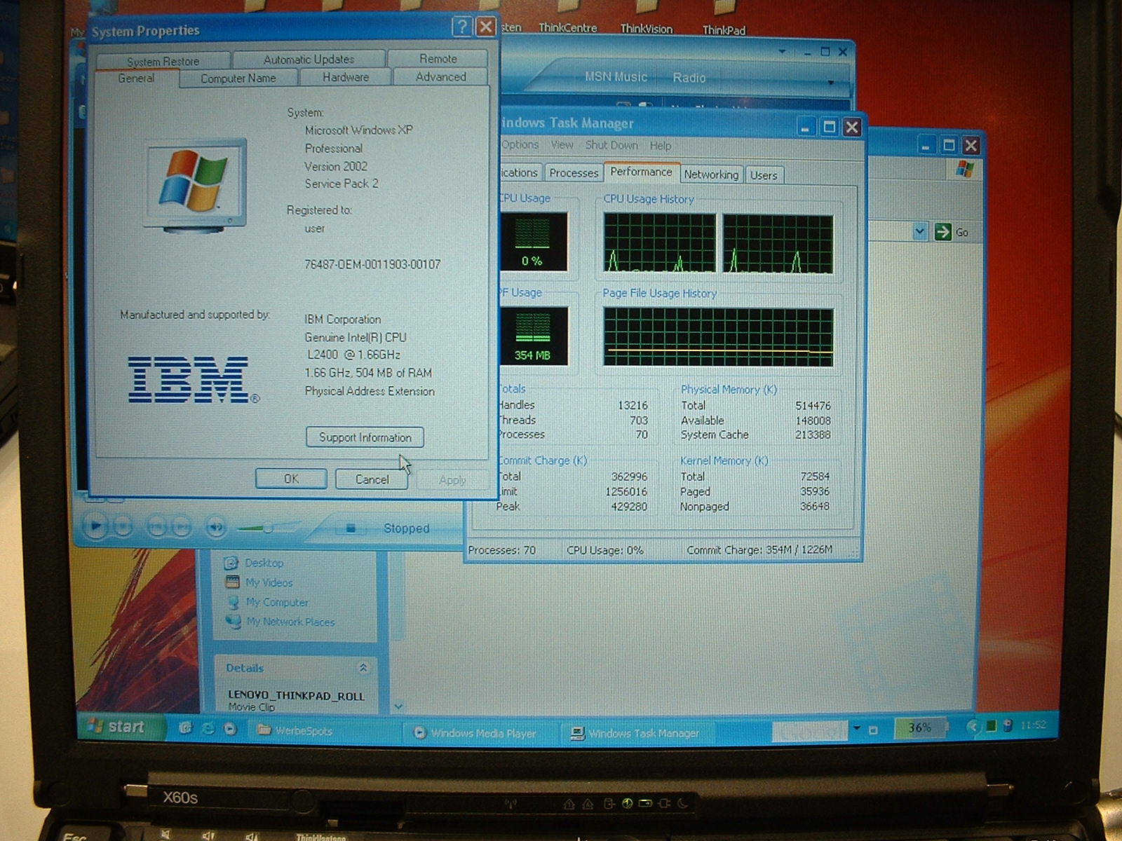The height and width of the screenshot is (841, 1122).
Task: Expand hidden system tray icons
Action: tap(972, 727)
